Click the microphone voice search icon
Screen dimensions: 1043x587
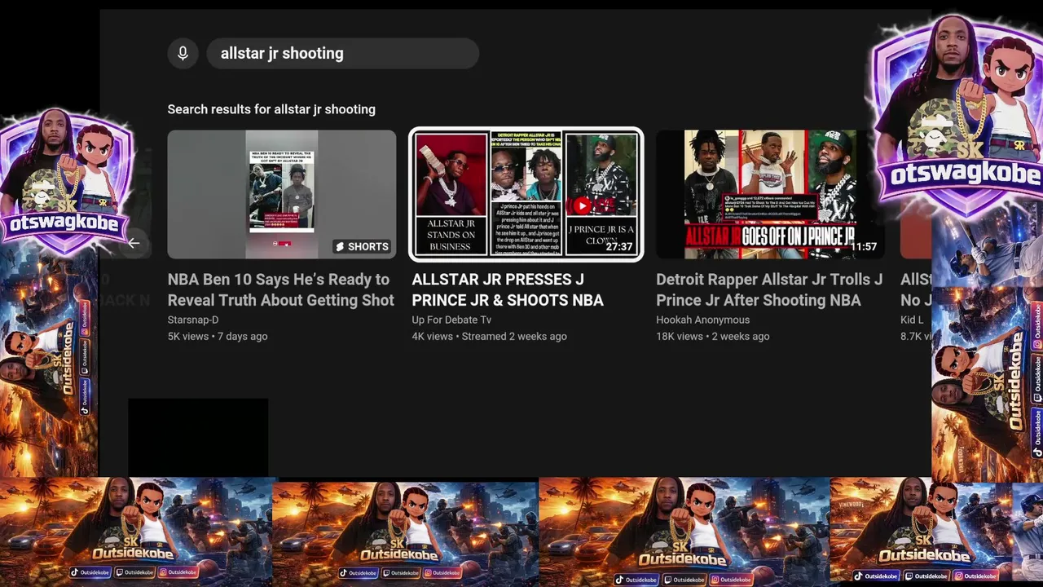tap(183, 53)
